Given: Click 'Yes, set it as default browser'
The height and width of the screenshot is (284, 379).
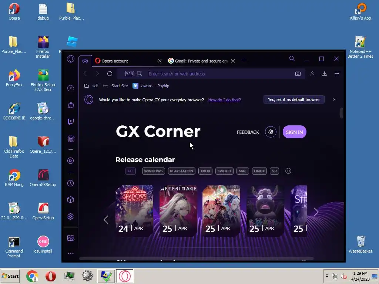Looking at the screenshot, I should (x=294, y=99).
